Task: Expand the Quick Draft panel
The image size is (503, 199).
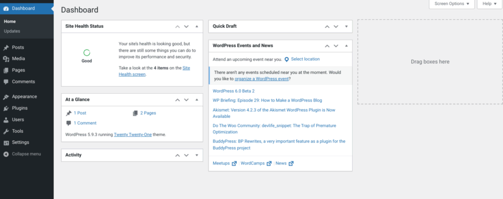Action: [x=346, y=26]
